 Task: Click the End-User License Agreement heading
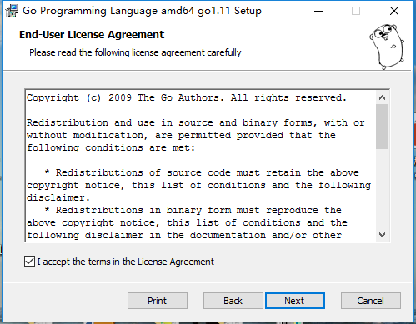click(x=92, y=35)
